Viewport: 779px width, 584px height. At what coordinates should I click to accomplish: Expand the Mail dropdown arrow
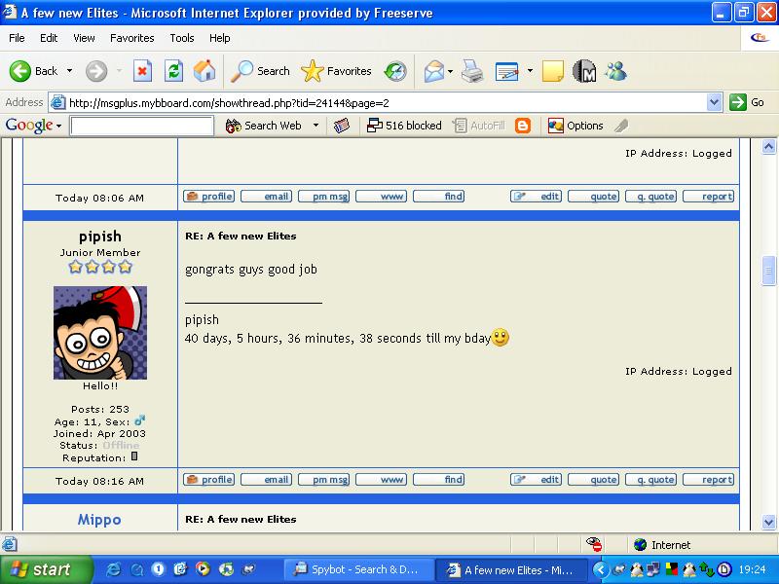(x=450, y=71)
